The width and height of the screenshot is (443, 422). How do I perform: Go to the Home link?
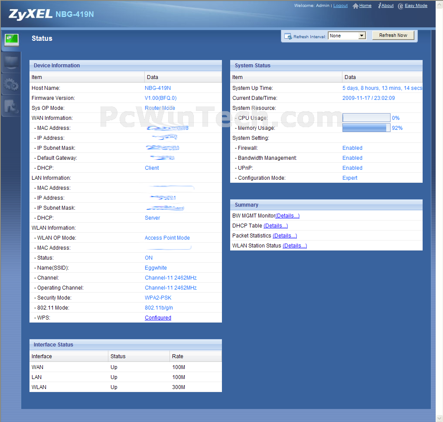[365, 6]
